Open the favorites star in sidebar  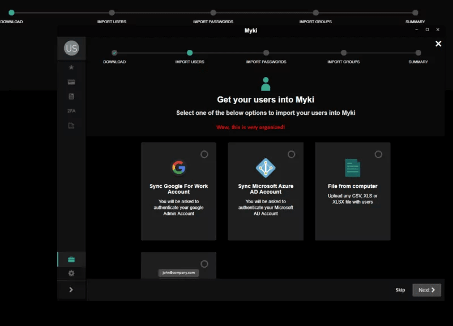(71, 67)
